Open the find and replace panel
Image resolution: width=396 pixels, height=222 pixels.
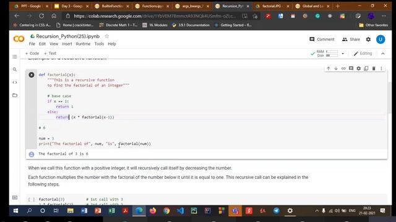(x=15, y=69)
